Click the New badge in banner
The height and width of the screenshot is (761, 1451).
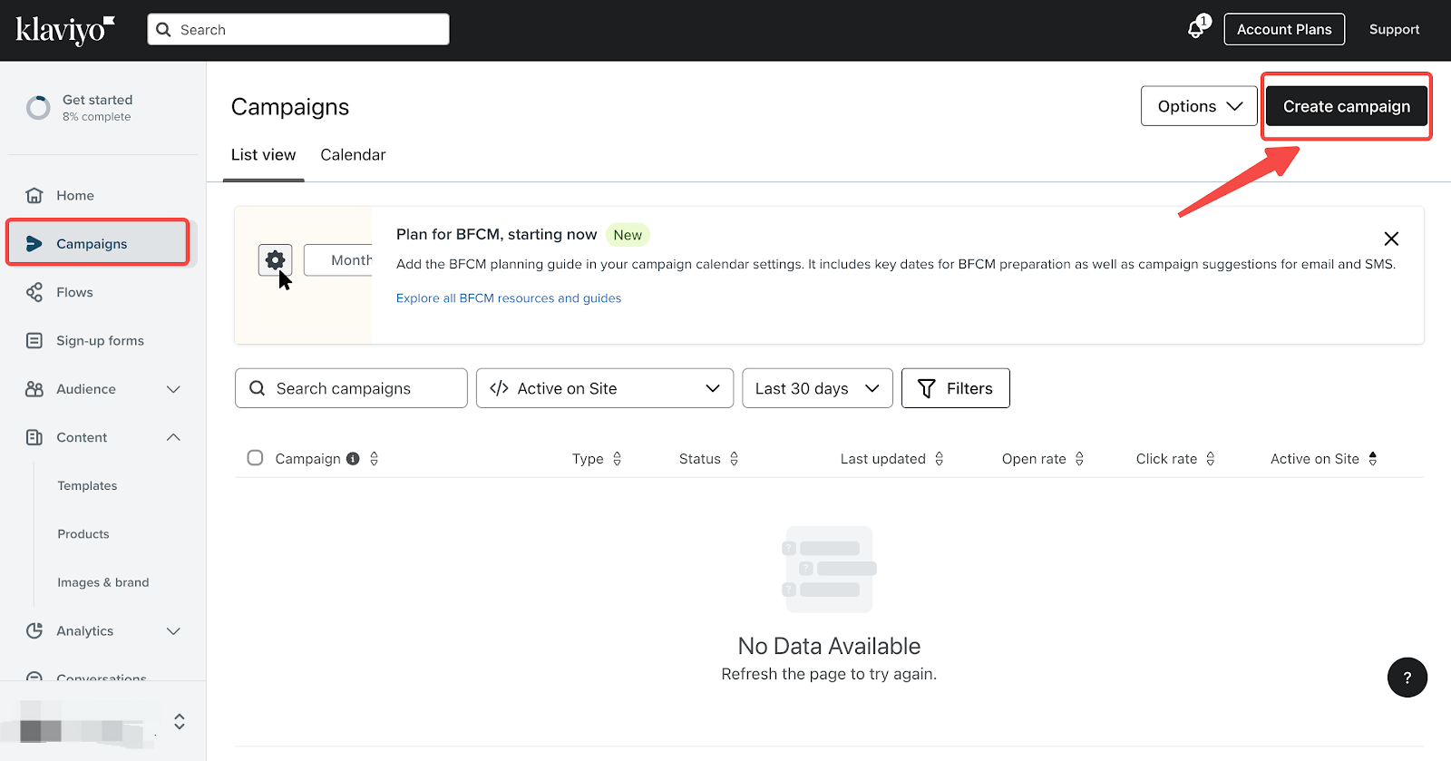point(628,235)
